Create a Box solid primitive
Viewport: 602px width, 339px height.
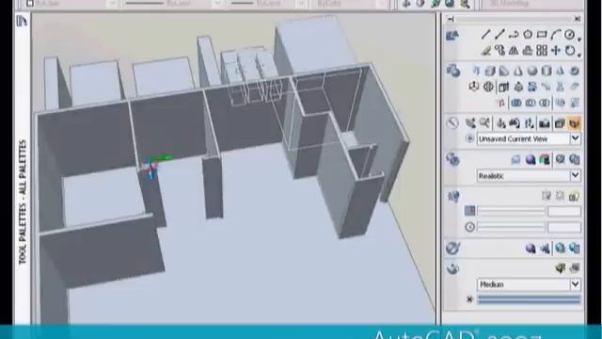(490, 72)
